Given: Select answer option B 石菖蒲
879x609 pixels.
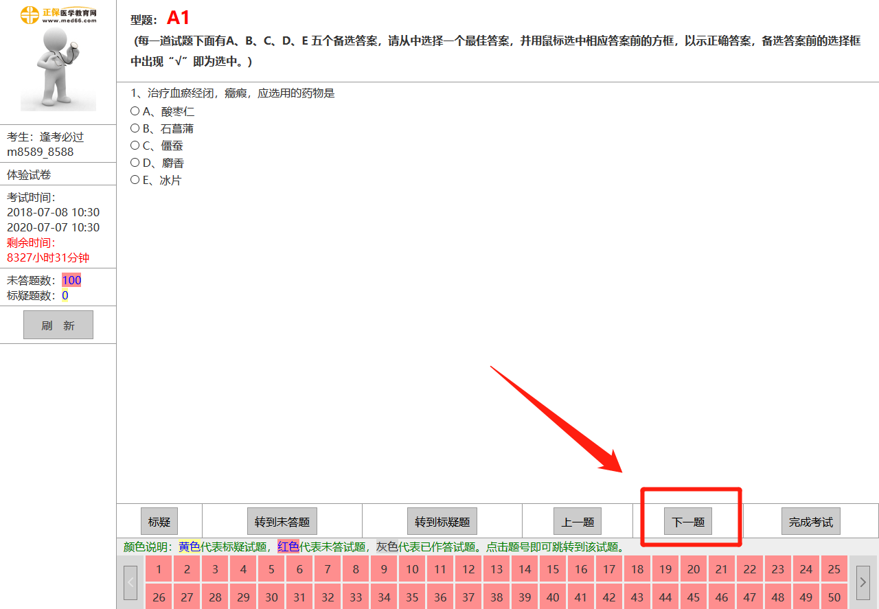Looking at the screenshot, I should 135,128.
